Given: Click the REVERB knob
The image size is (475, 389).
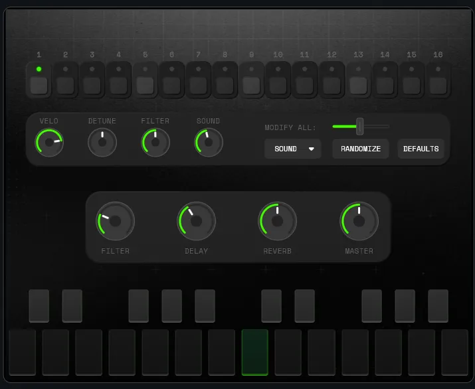Looking at the screenshot, I should [x=277, y=221].
